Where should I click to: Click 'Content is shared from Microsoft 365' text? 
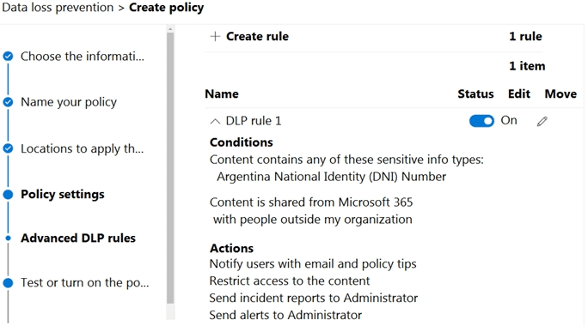[311, 202]
